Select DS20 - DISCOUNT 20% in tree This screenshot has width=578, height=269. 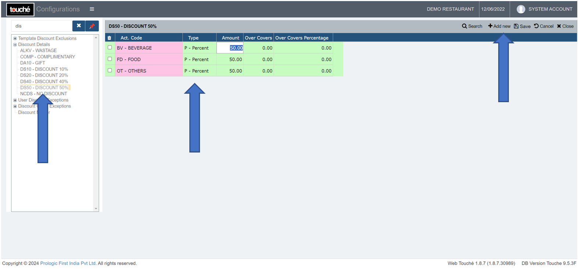point(44,75)
